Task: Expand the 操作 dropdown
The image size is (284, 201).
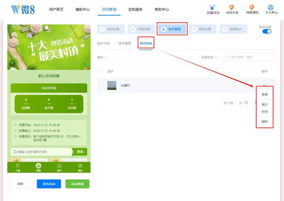Action: coord(102,57)
